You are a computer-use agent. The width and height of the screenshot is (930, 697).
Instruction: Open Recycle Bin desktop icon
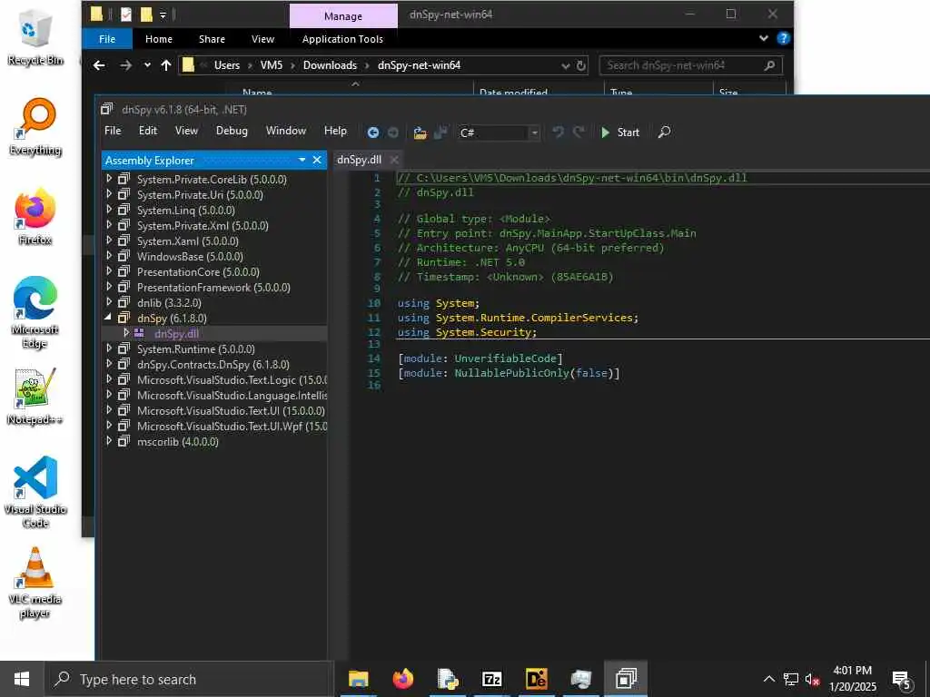pos(35,38)
